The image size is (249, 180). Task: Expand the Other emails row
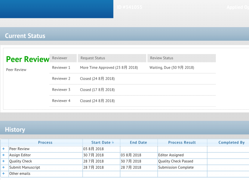point(4,173)
